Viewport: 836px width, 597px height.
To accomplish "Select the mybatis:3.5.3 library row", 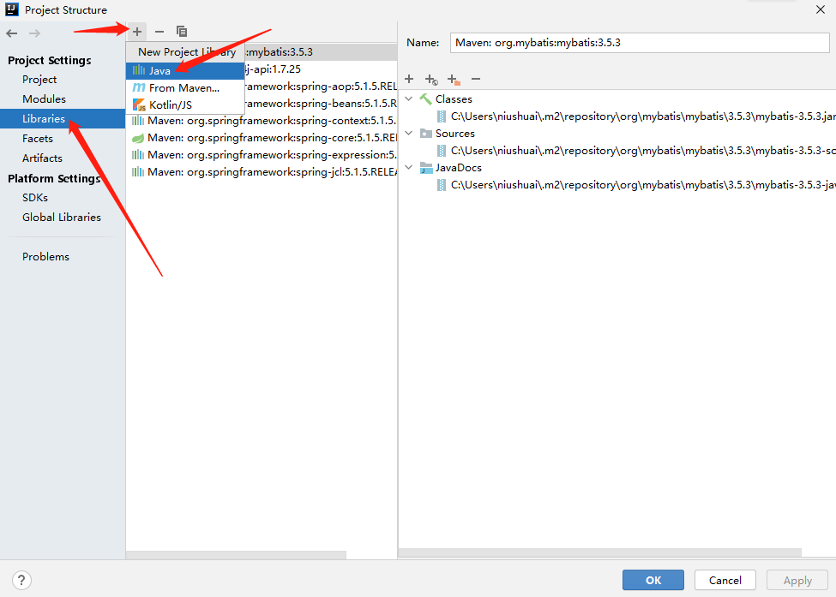I will point(321,52).
